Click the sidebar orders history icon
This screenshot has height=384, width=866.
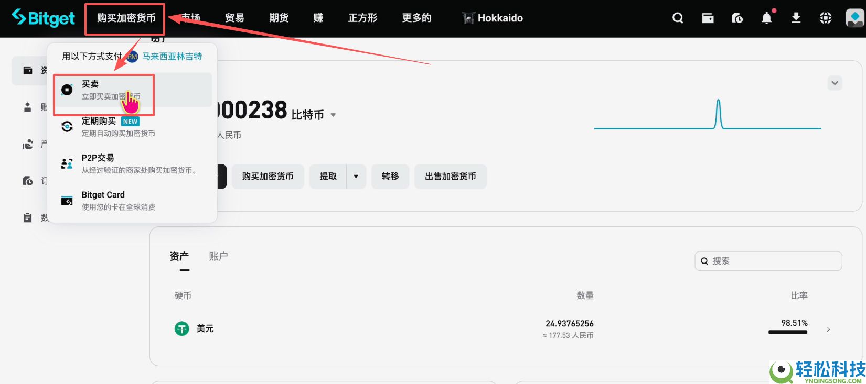coord(28,181)
